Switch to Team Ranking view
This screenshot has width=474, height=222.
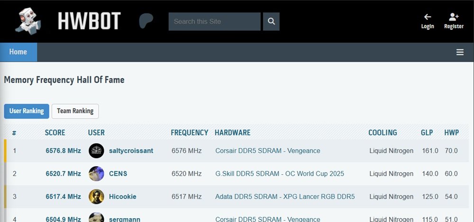tap(75, 111)
